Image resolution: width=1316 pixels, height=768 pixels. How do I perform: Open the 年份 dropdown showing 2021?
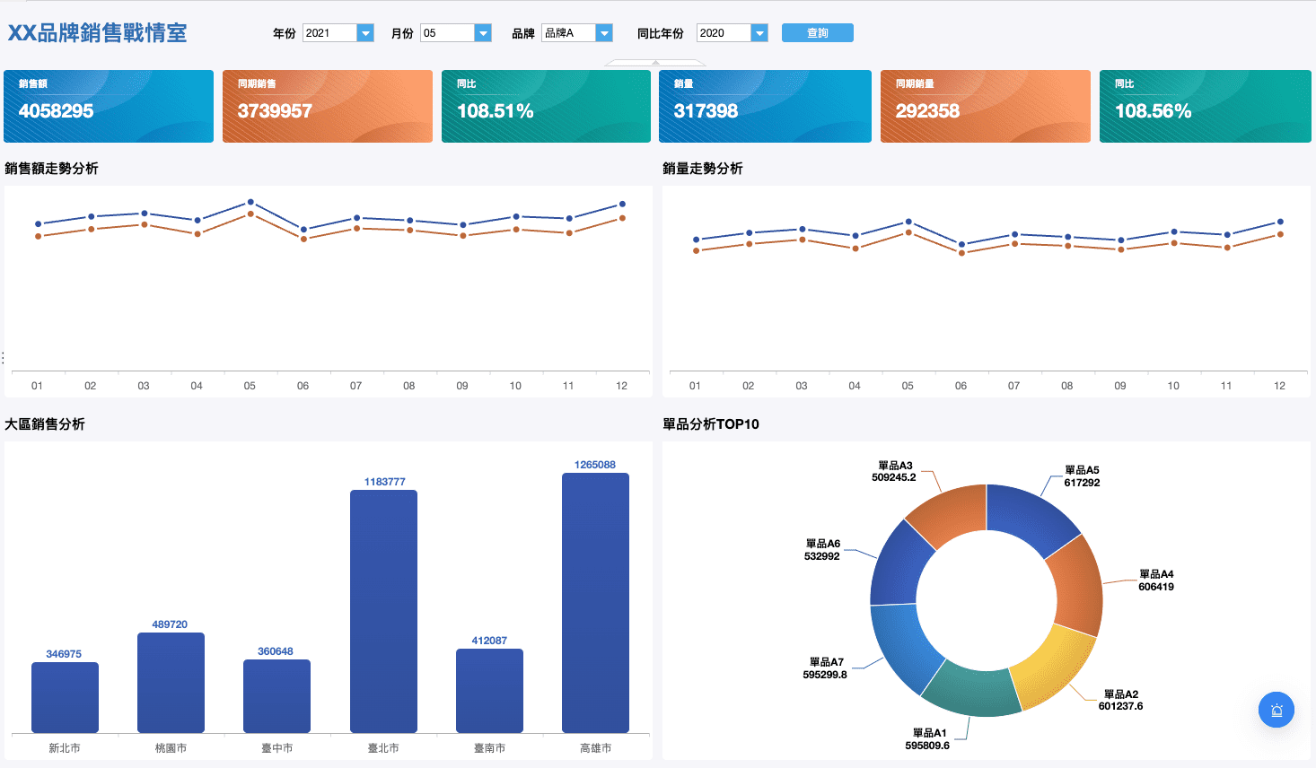pyautogui.click(x=364, y=33)
